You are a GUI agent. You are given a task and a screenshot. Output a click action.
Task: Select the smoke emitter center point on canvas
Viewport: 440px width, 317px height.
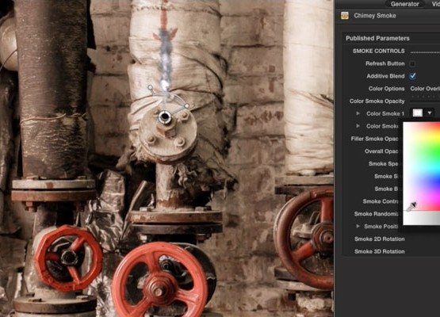tap(164, 116)
